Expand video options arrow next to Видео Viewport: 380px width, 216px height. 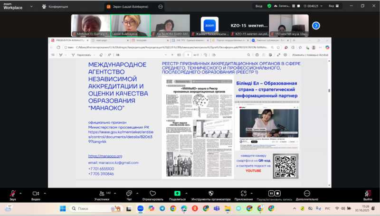click(45, 193)
